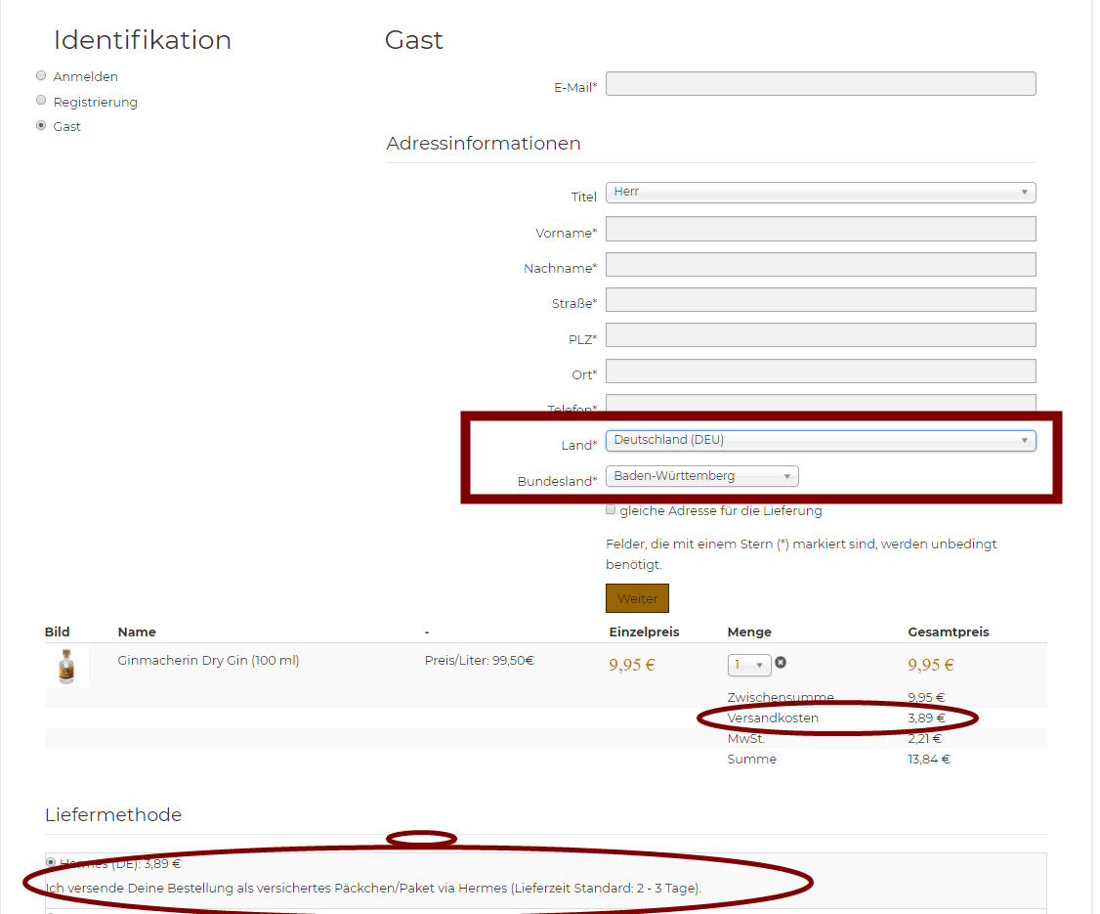
Task: Enable same address for delivery checkbox
Action: pyautogui.click(x=611, y=509)
